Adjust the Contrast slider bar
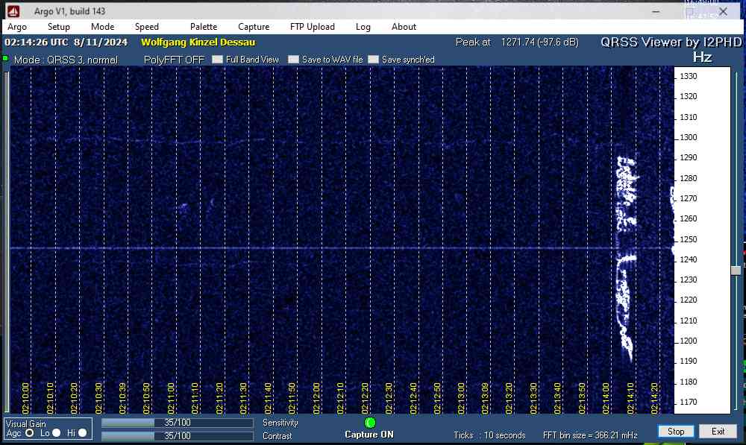This screenshot has width=746, height=445. pyautogui.click(x=177, y=436)
